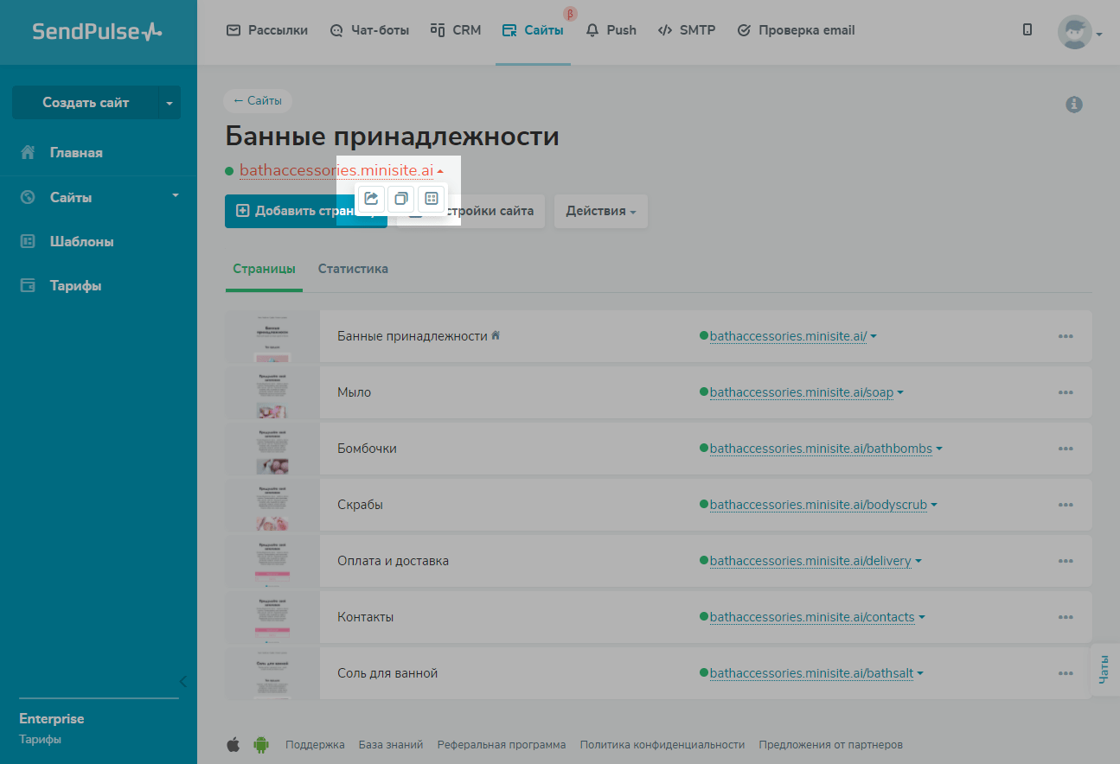Screen dimensions: 1120x764
Task: Go back via the ← Сайты button
Action: (258, 101)
